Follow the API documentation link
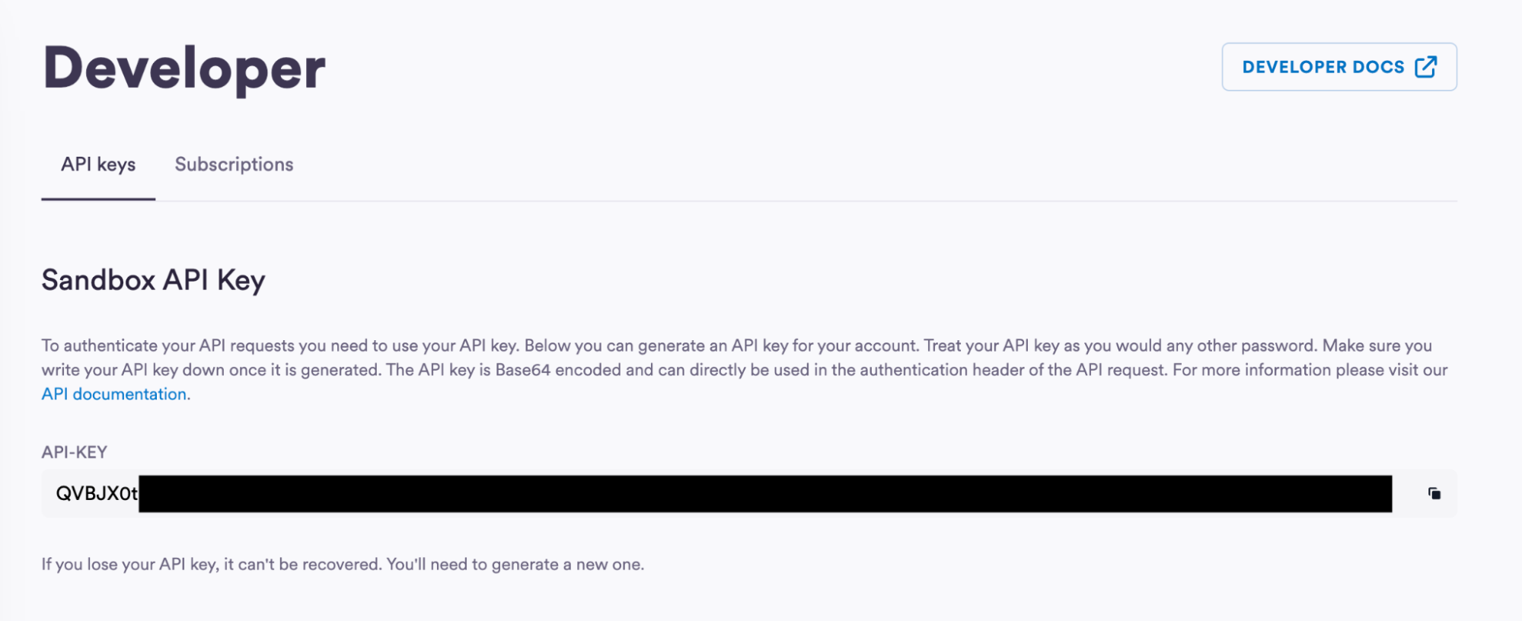The width and height of the screenshot is (1522, 621). tap(114, 394)
